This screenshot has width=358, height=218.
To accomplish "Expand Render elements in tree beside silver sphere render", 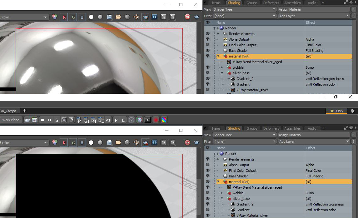I will (x=218, y=33).
